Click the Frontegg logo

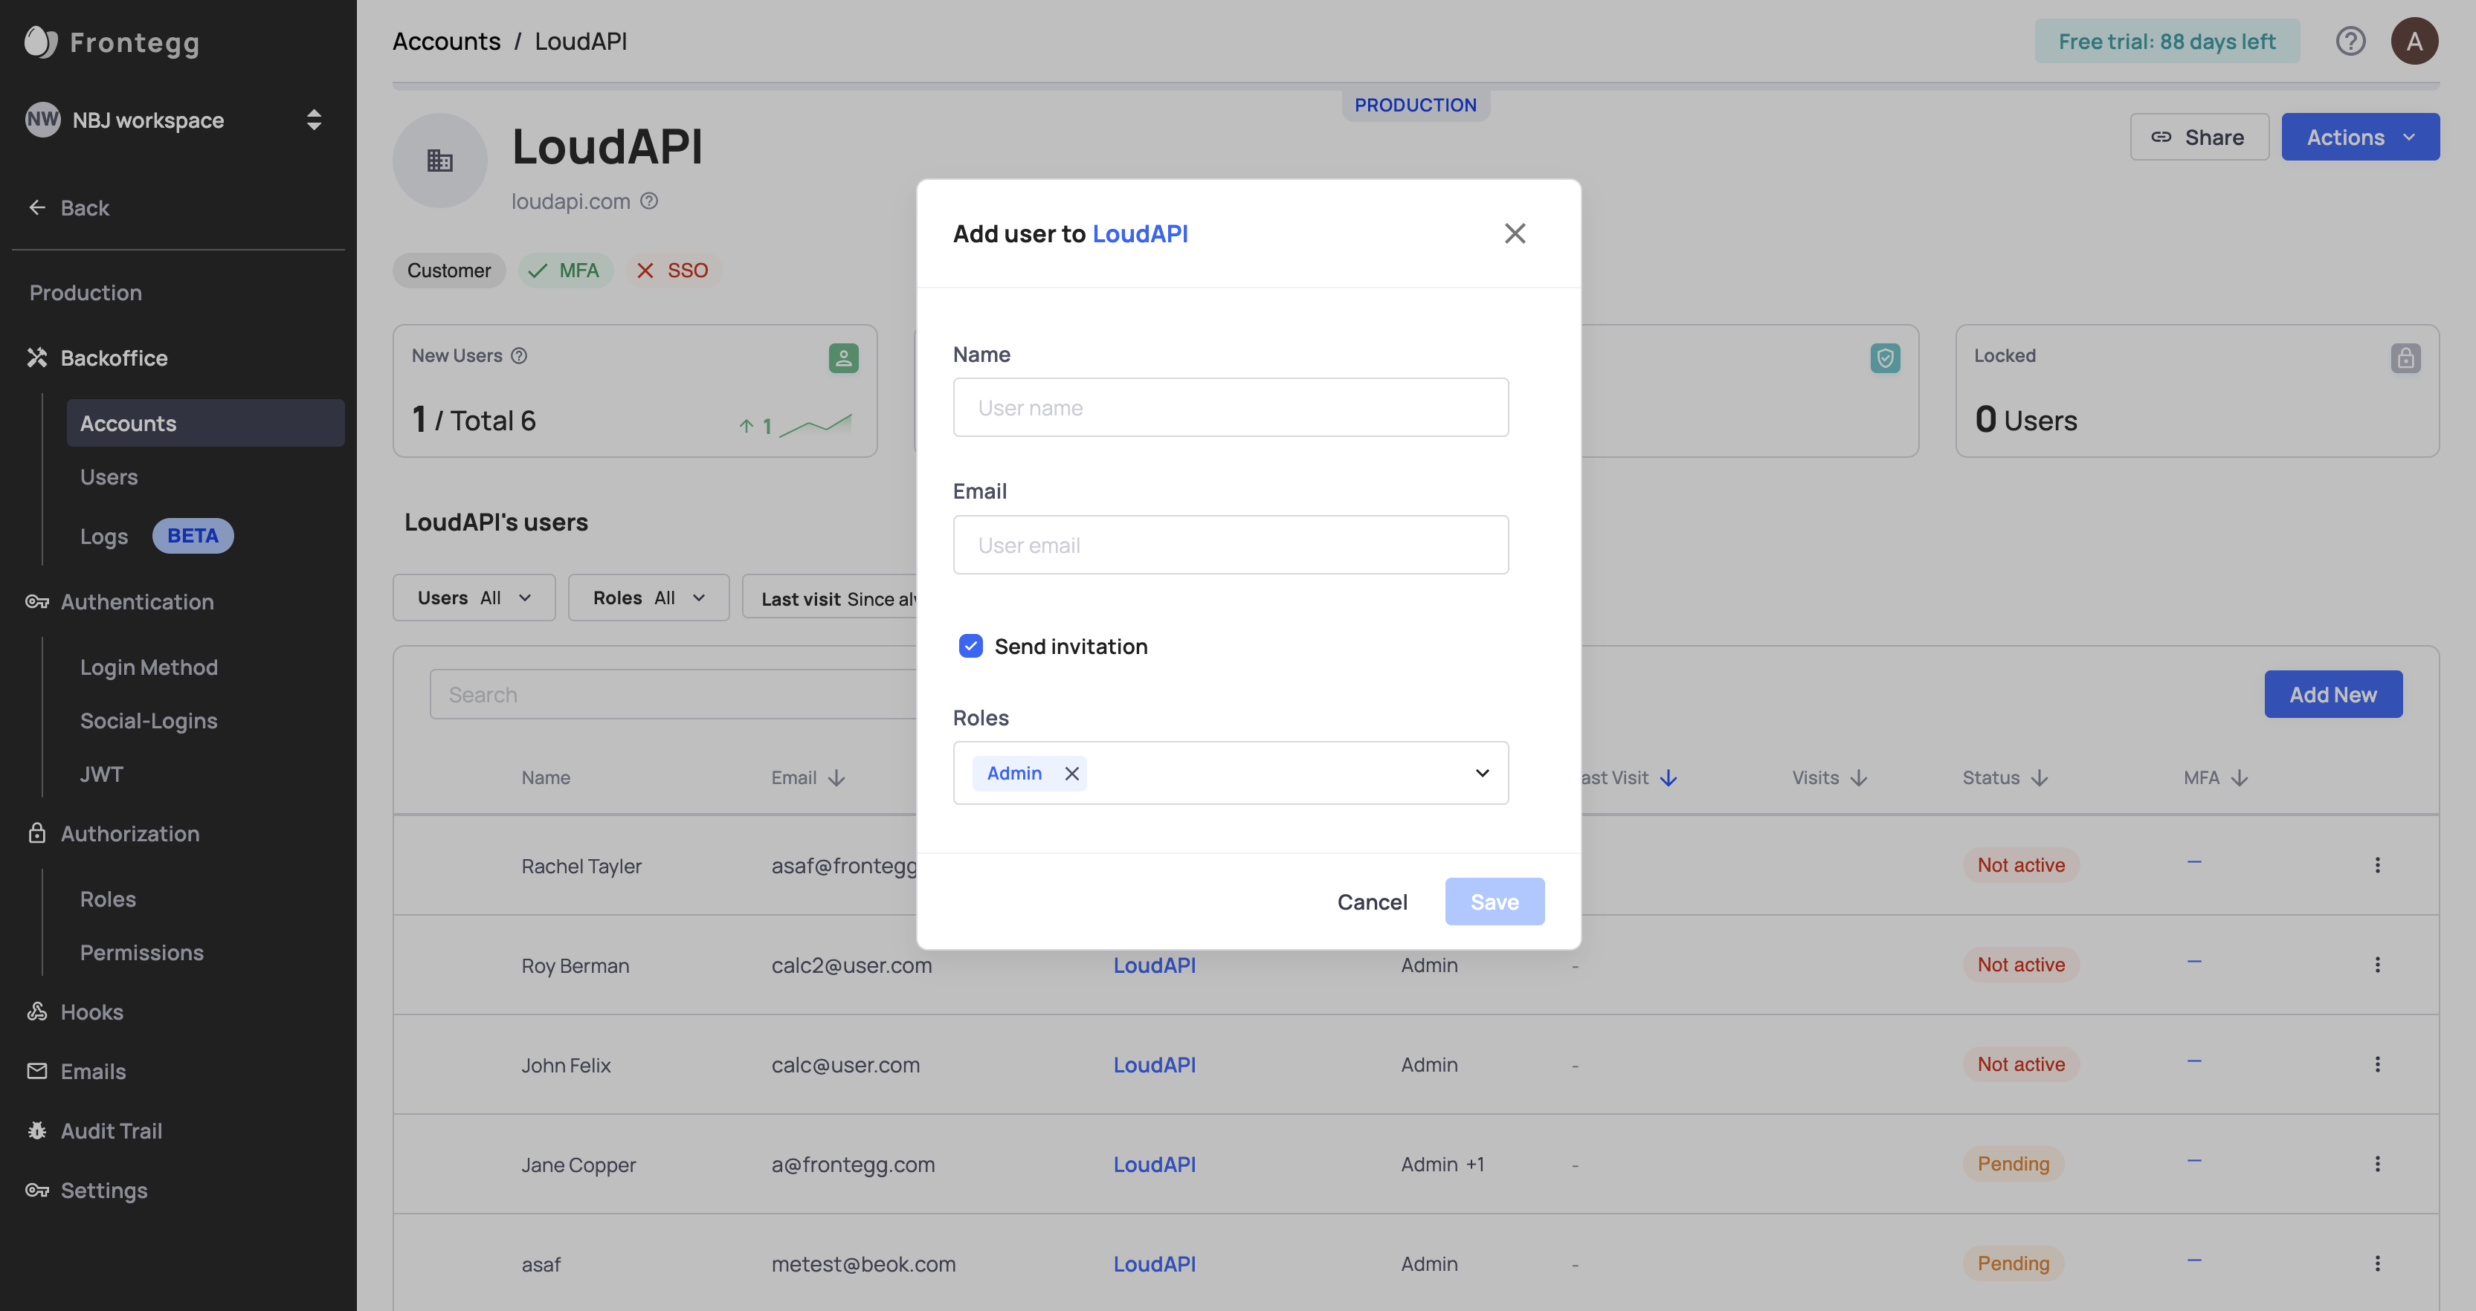click(x=112, y=42)
